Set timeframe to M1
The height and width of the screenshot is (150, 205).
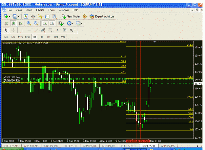[6, 37]
